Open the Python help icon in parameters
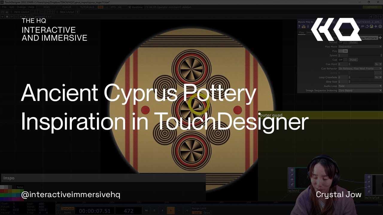This screenshot has height=215, width=383. point(371,27)
